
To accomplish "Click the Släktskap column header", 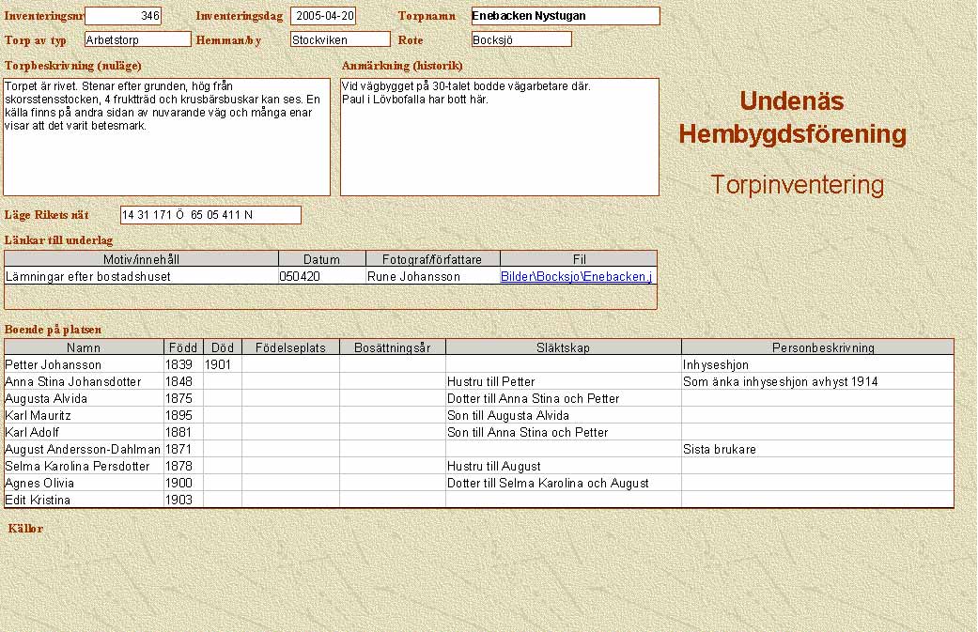I will [x=563, y=347].
